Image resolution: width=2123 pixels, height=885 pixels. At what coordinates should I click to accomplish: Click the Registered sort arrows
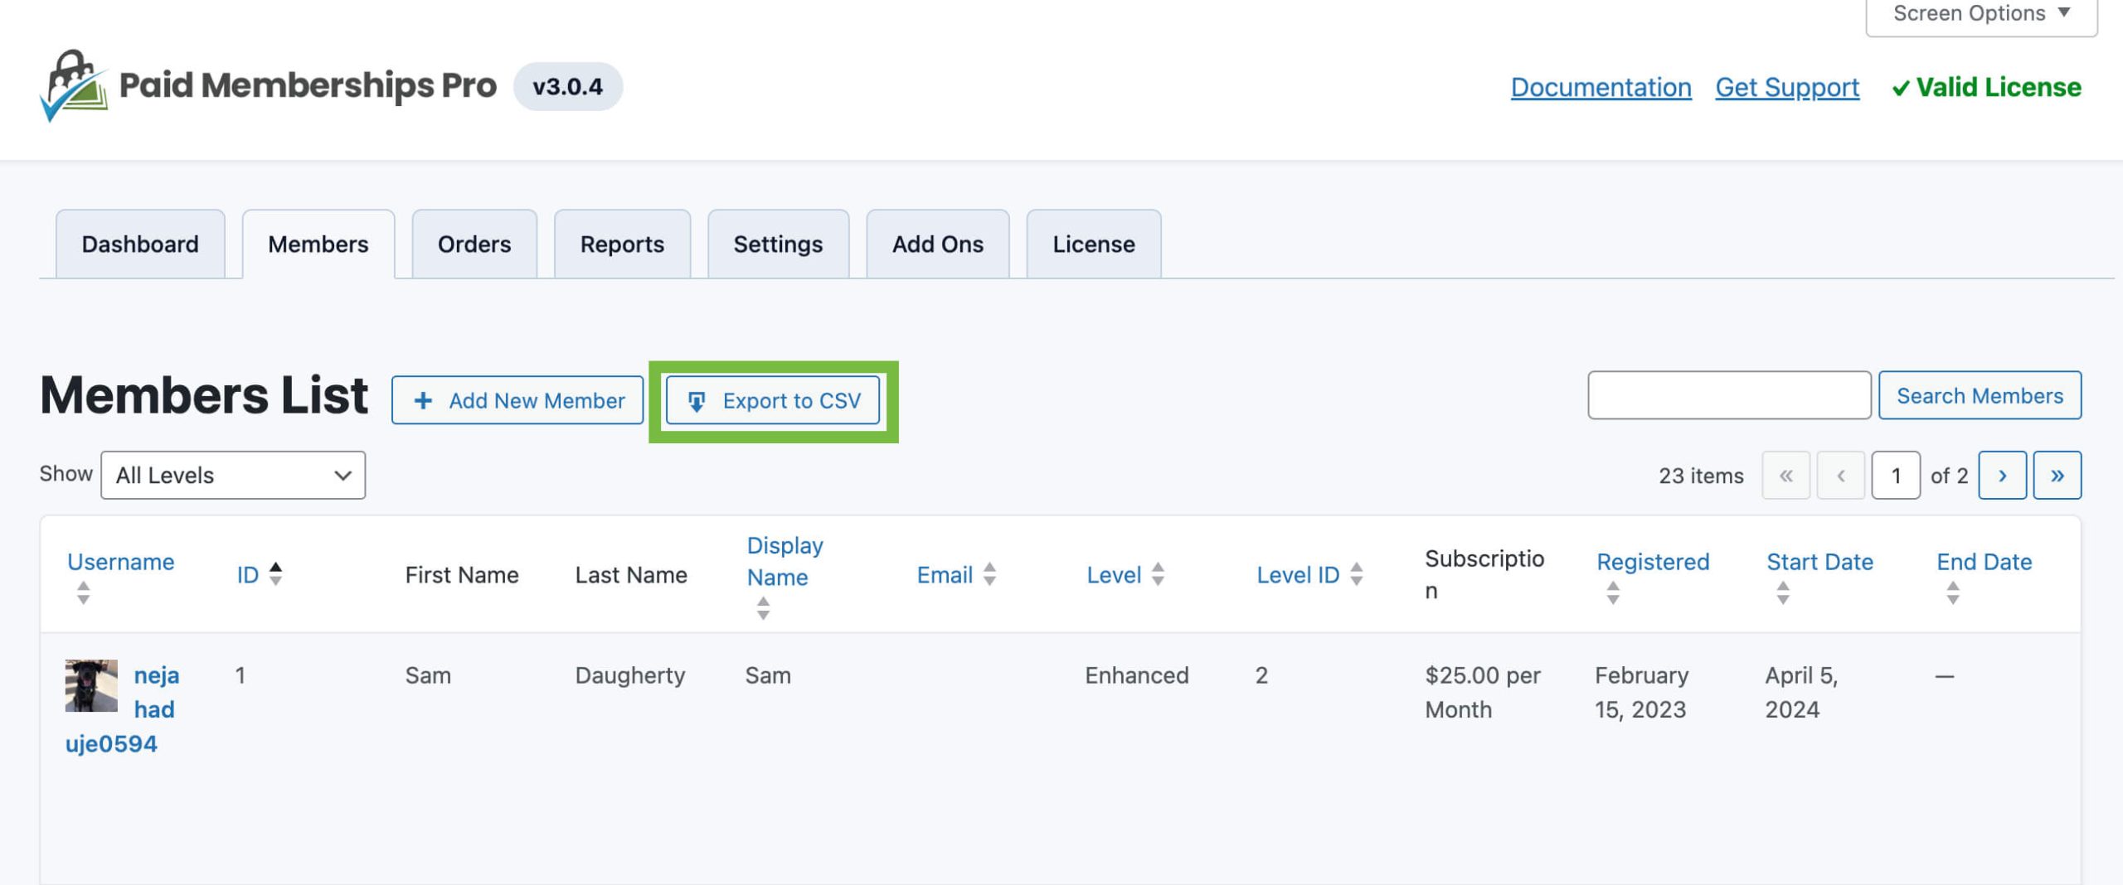click(1613, 592)
